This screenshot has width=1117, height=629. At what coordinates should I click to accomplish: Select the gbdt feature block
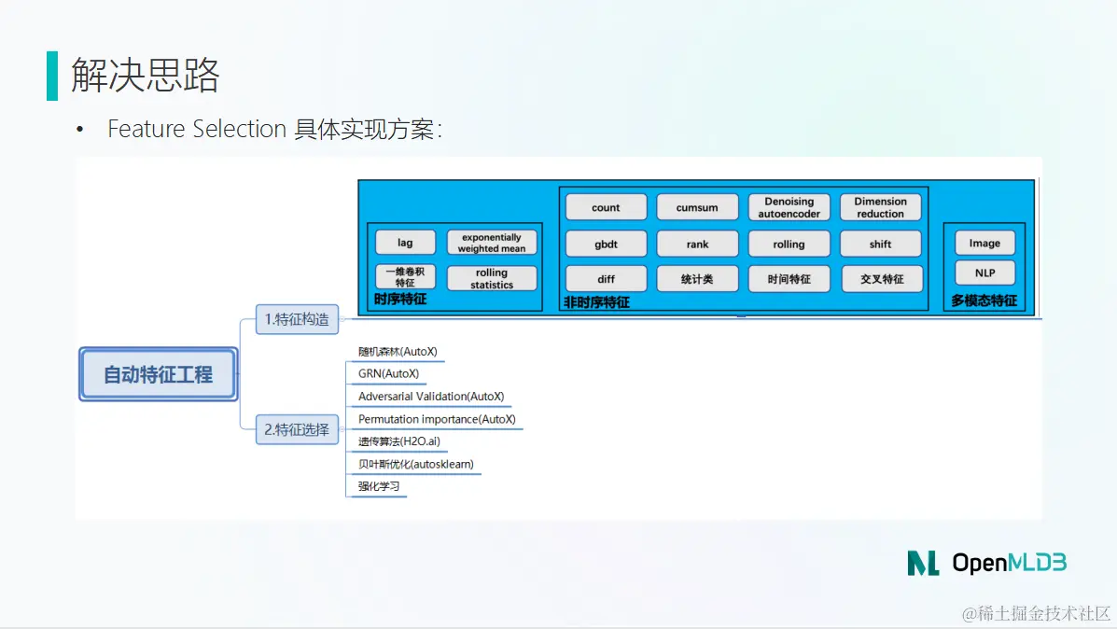(605, 244)
